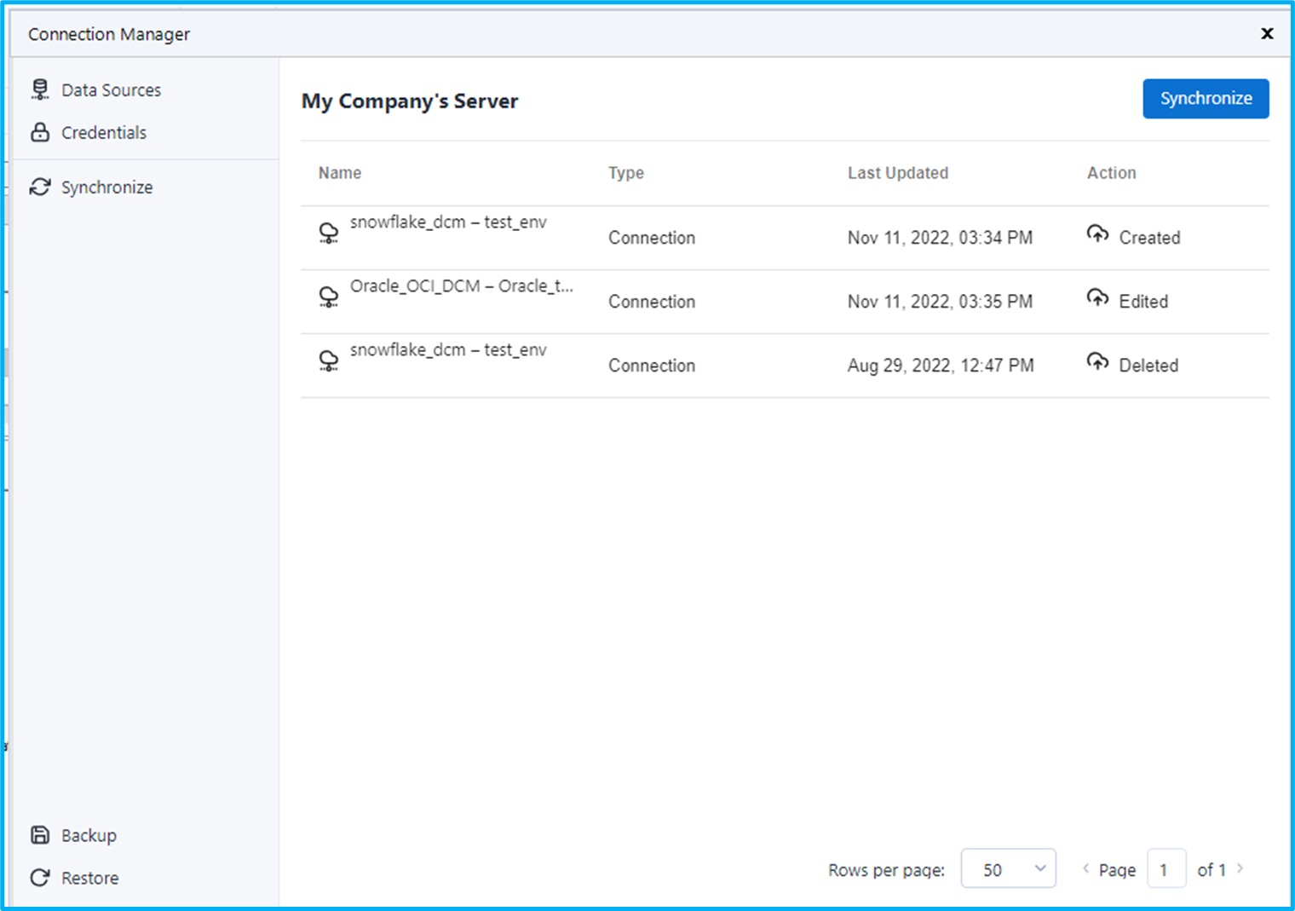Click the blue Synchronize button
1295x911 pixels.
(x=1206, y=98)
